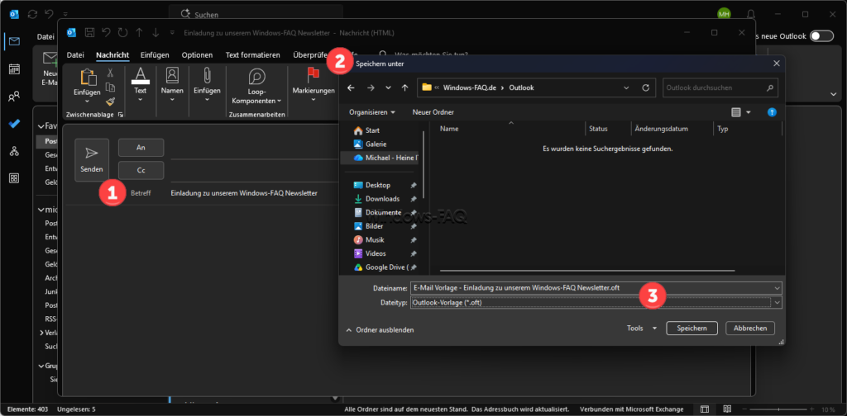This screenshot has height=416, width=847.
Task: Go back in Speichern unter dialog
Action: click(351, 87)
